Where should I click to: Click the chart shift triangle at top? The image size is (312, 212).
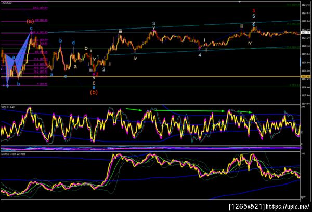(240, 2)
